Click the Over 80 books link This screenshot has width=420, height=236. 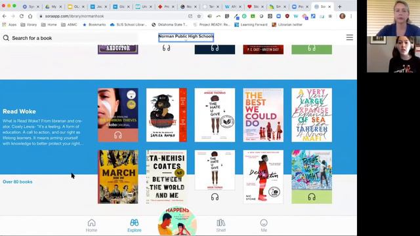tap(18, 182)
